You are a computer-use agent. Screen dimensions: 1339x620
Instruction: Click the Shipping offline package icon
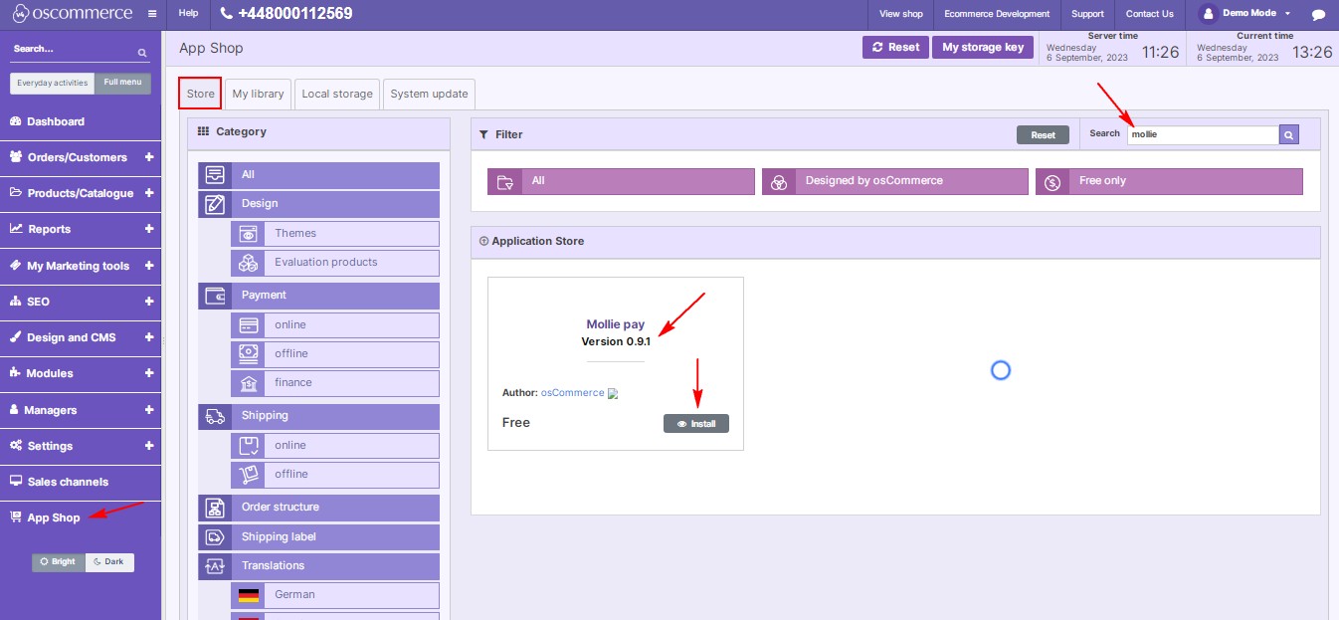click(x=248, y=475)
